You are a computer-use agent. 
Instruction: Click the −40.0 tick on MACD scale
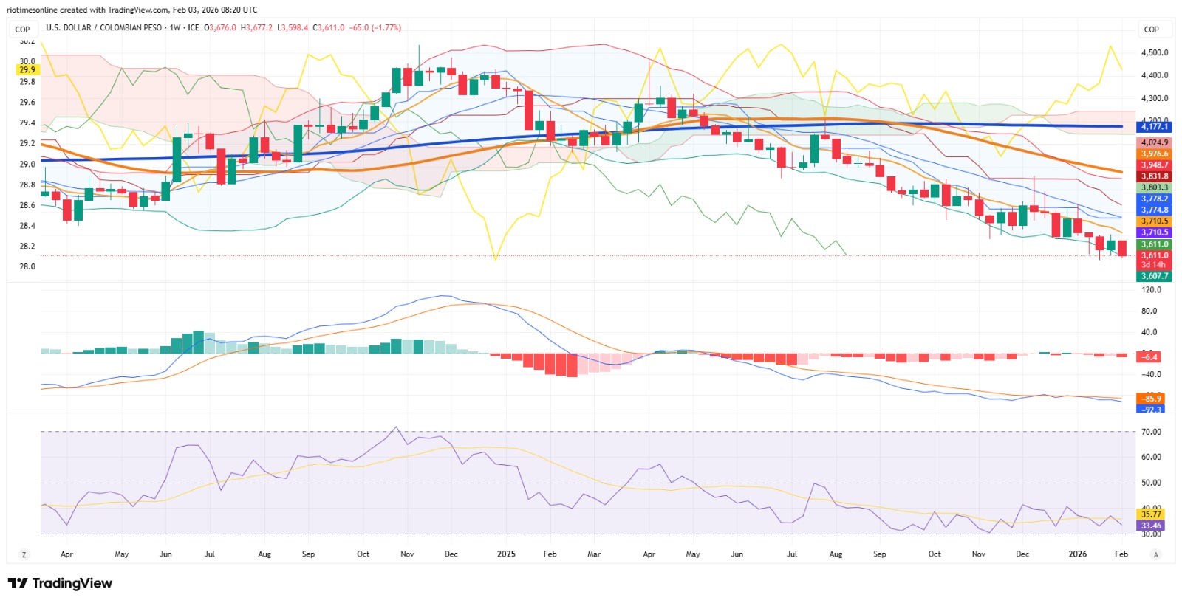1152,374
